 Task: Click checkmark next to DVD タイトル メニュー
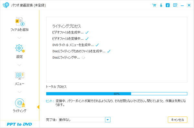coord(97,45)
